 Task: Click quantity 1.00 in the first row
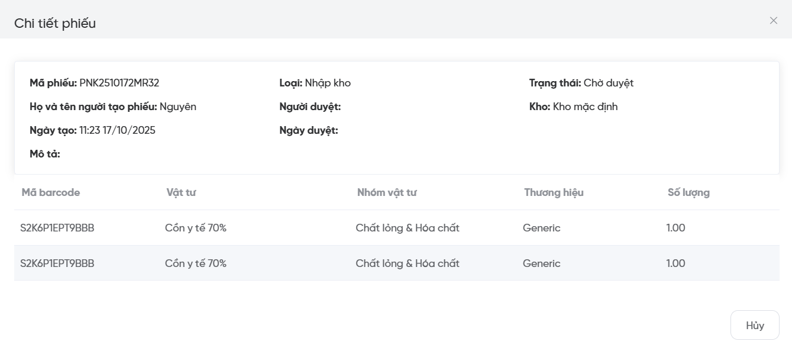[x=675, y=228]
